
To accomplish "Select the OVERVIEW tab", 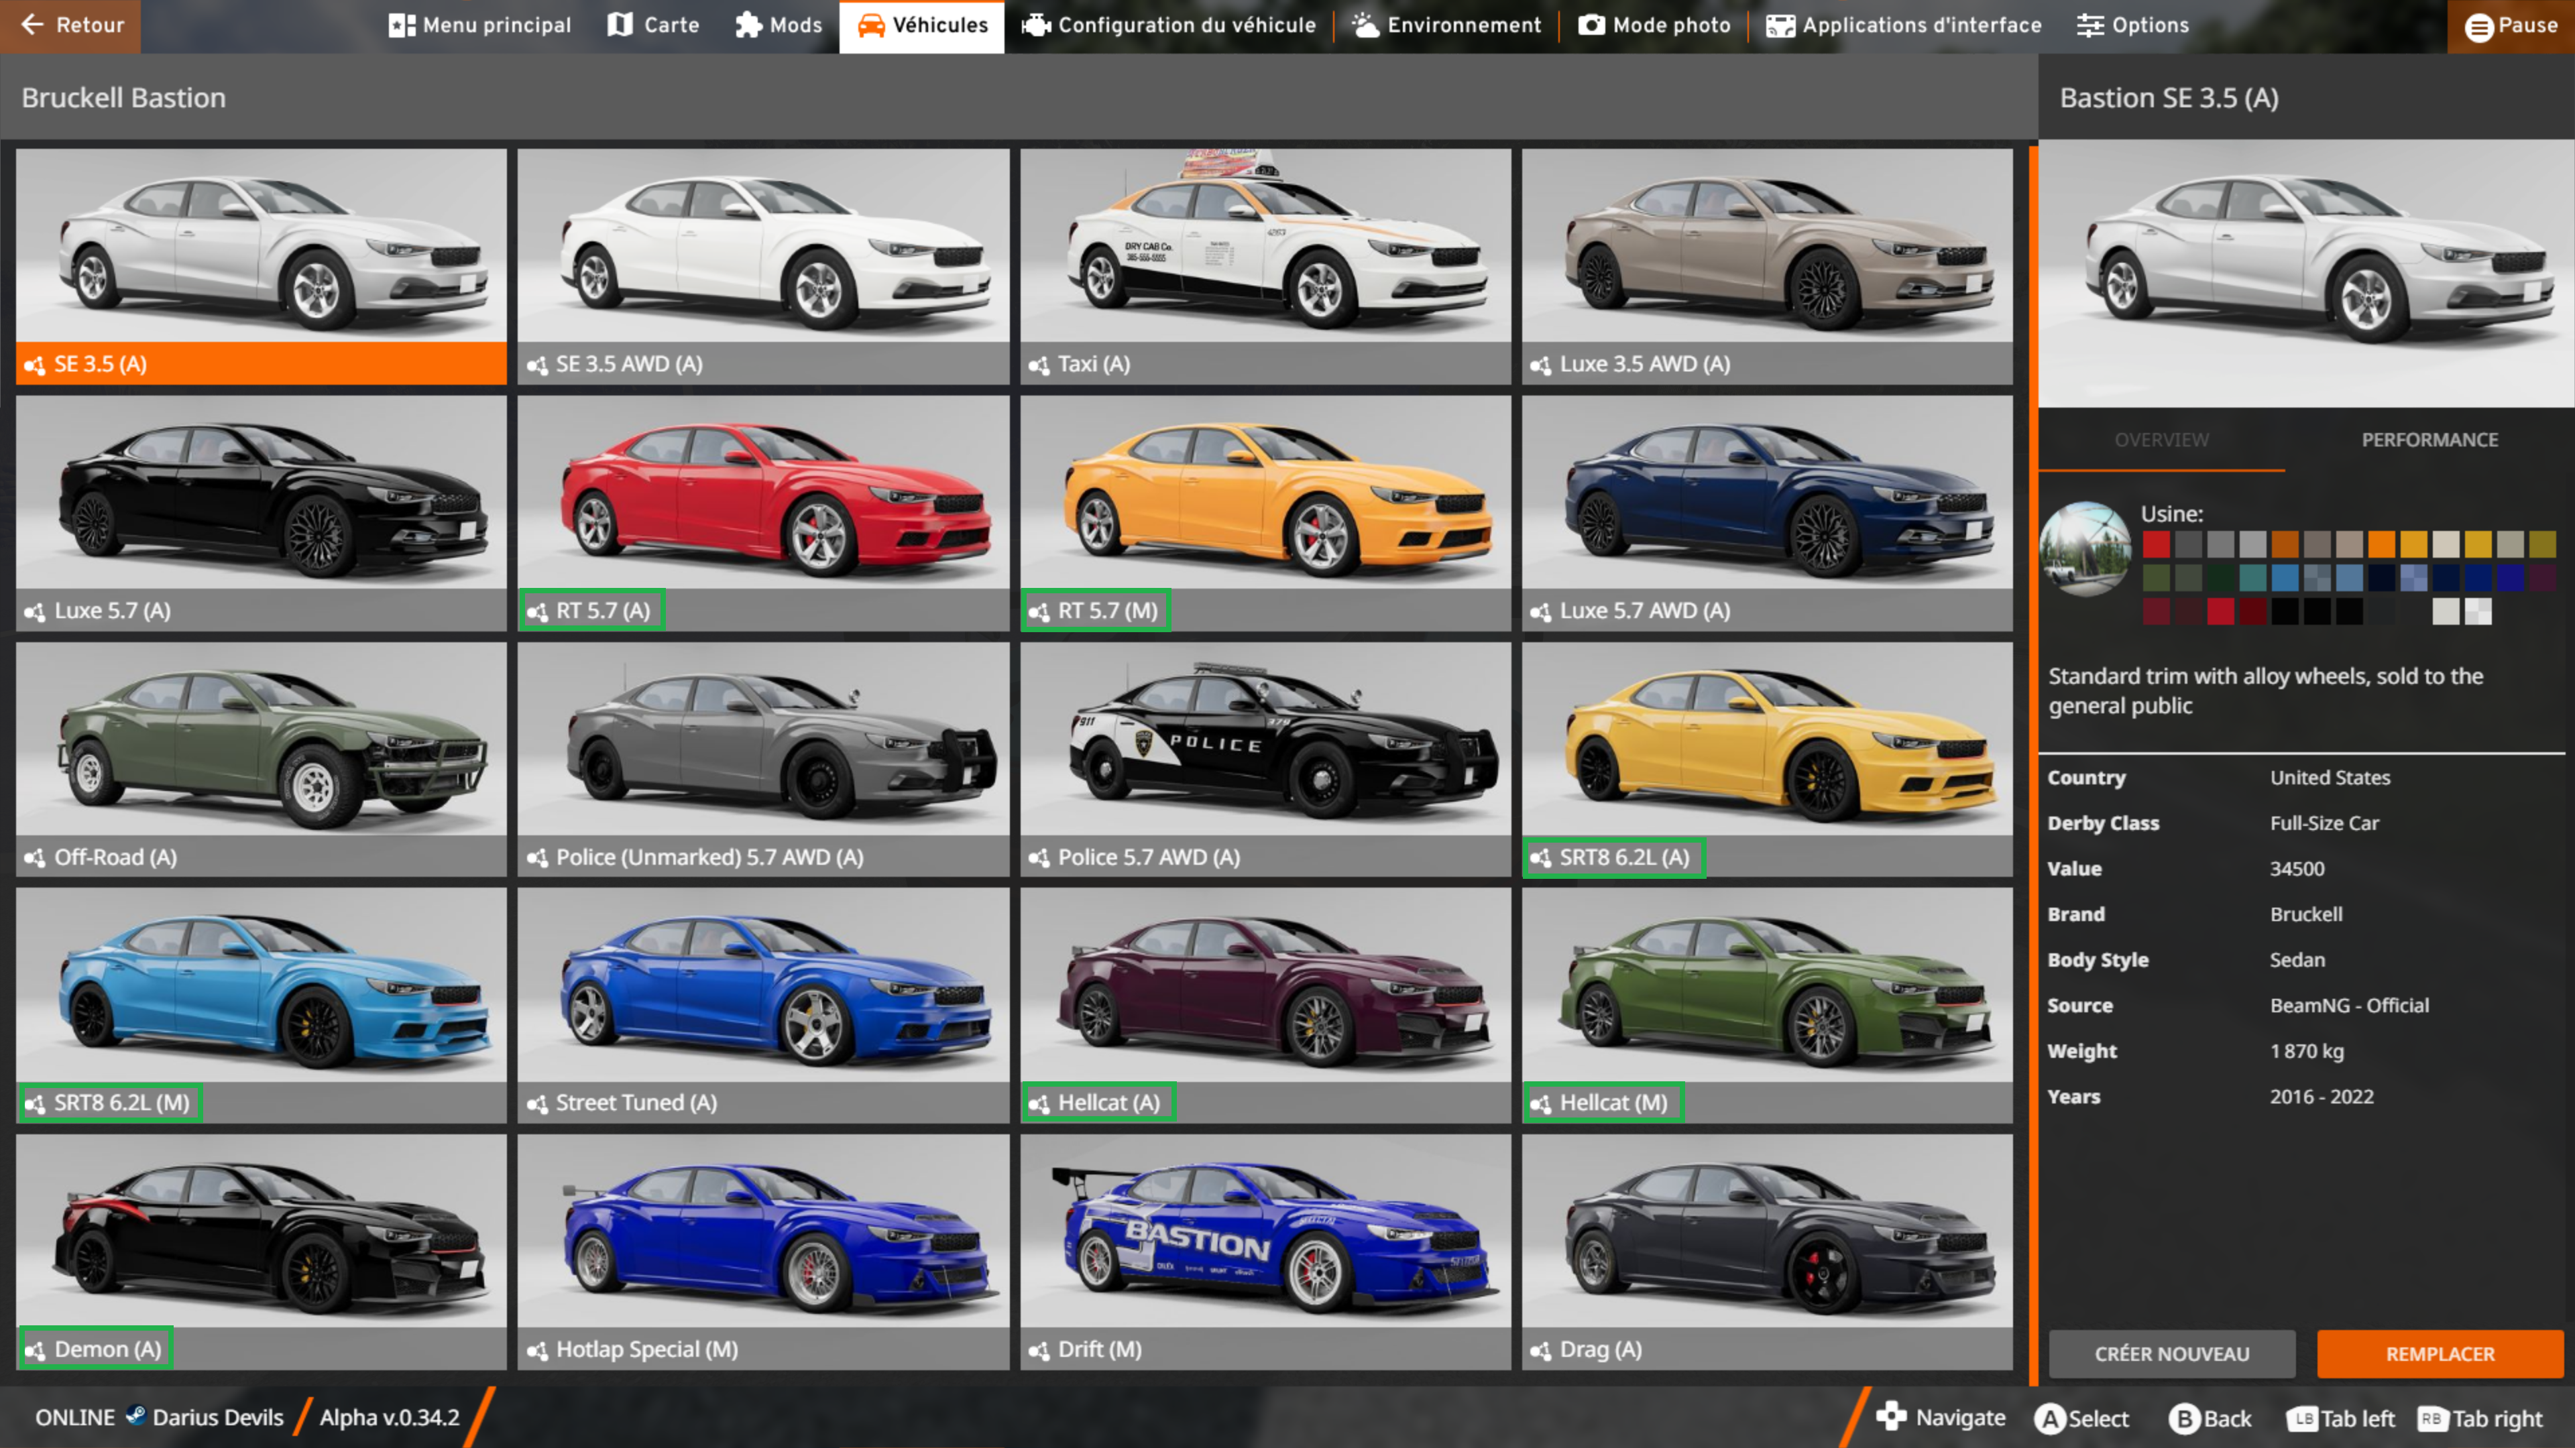I will (2161, 440).
